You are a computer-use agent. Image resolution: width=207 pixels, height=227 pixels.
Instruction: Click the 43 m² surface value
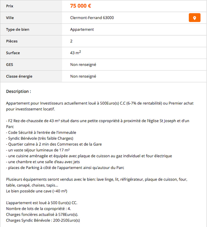[x=76, y=53]
